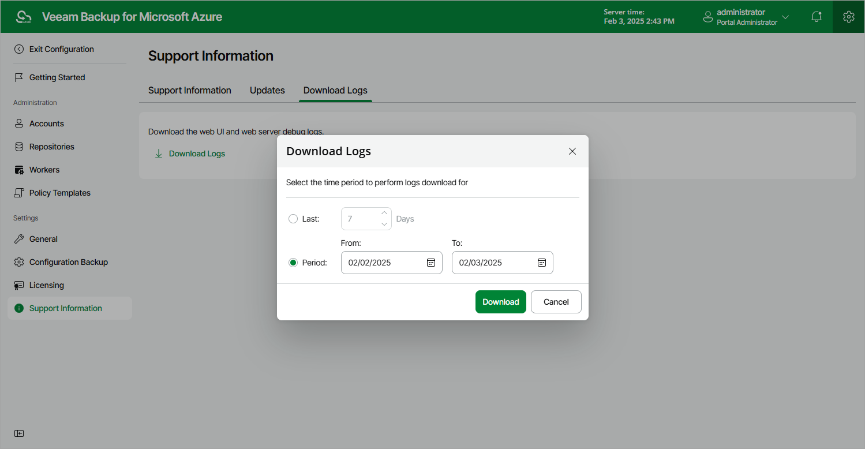Click Support Information label in sidebar
The width and height of the screenshot is (865, 449).
tap(66, 308)
